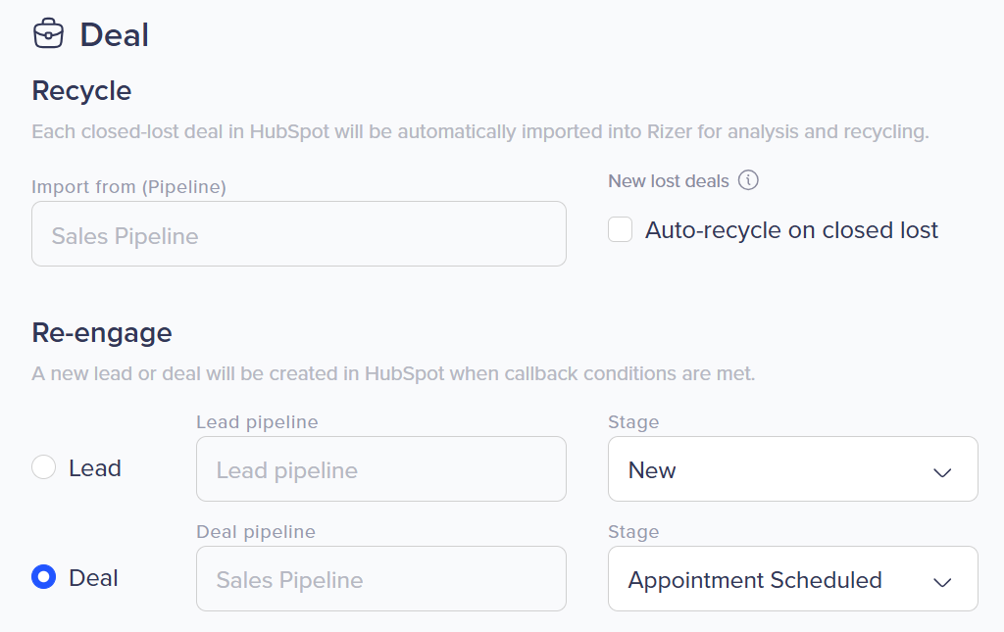The width and height of the screenshot is (1004, 632).
Task: Click the Stage label above Appointment Scheduled
Action: coord(633,532)
